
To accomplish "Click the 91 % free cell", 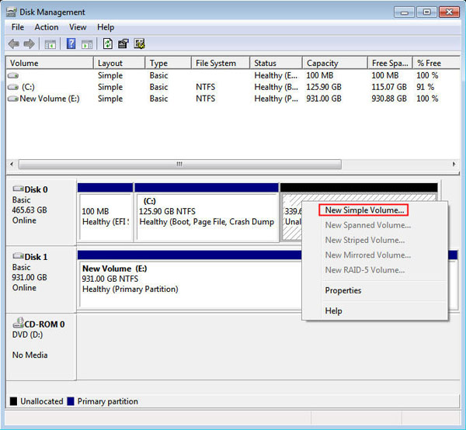I will pos(426,87).
